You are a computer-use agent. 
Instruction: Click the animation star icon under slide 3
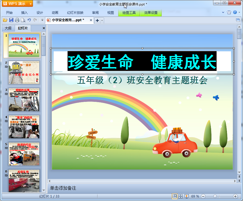pos(6,94)
